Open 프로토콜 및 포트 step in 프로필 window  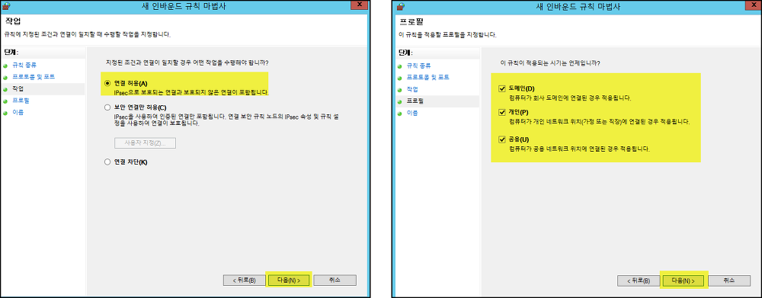point(427,77)
